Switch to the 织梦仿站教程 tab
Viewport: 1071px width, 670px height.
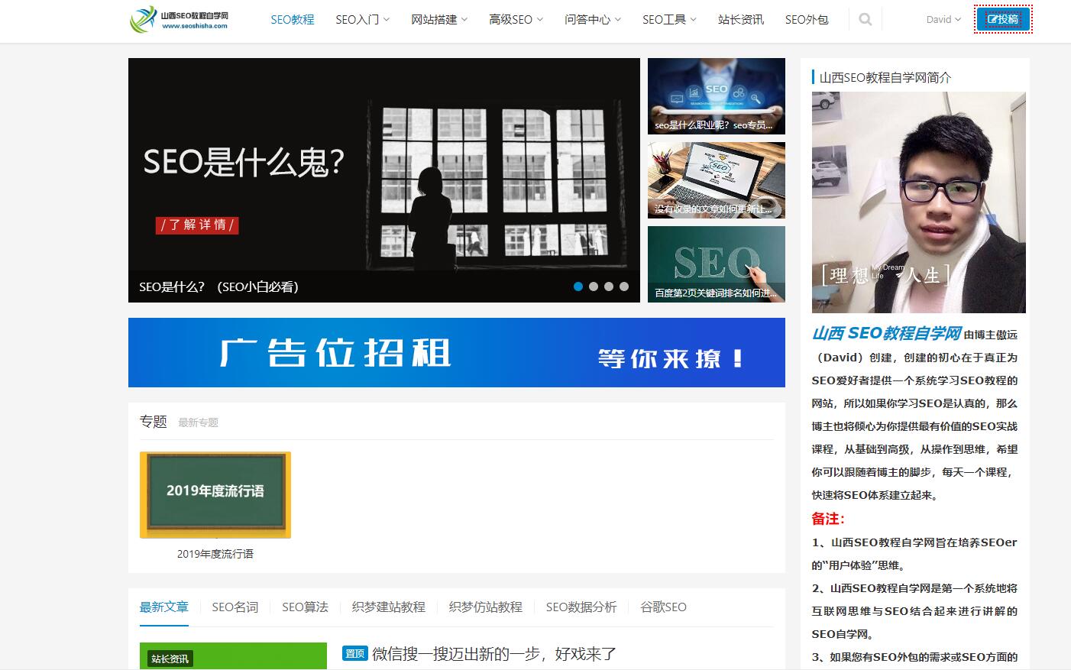pos(486,607)
